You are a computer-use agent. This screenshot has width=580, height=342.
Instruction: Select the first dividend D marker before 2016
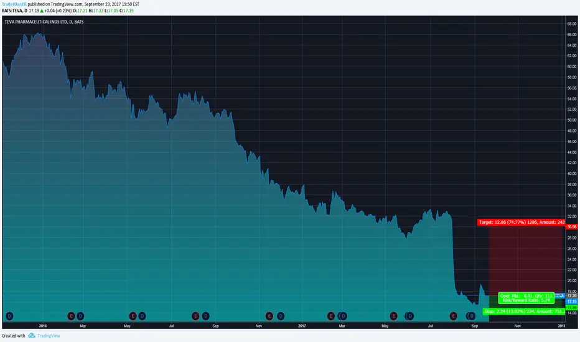click(9, 316)
